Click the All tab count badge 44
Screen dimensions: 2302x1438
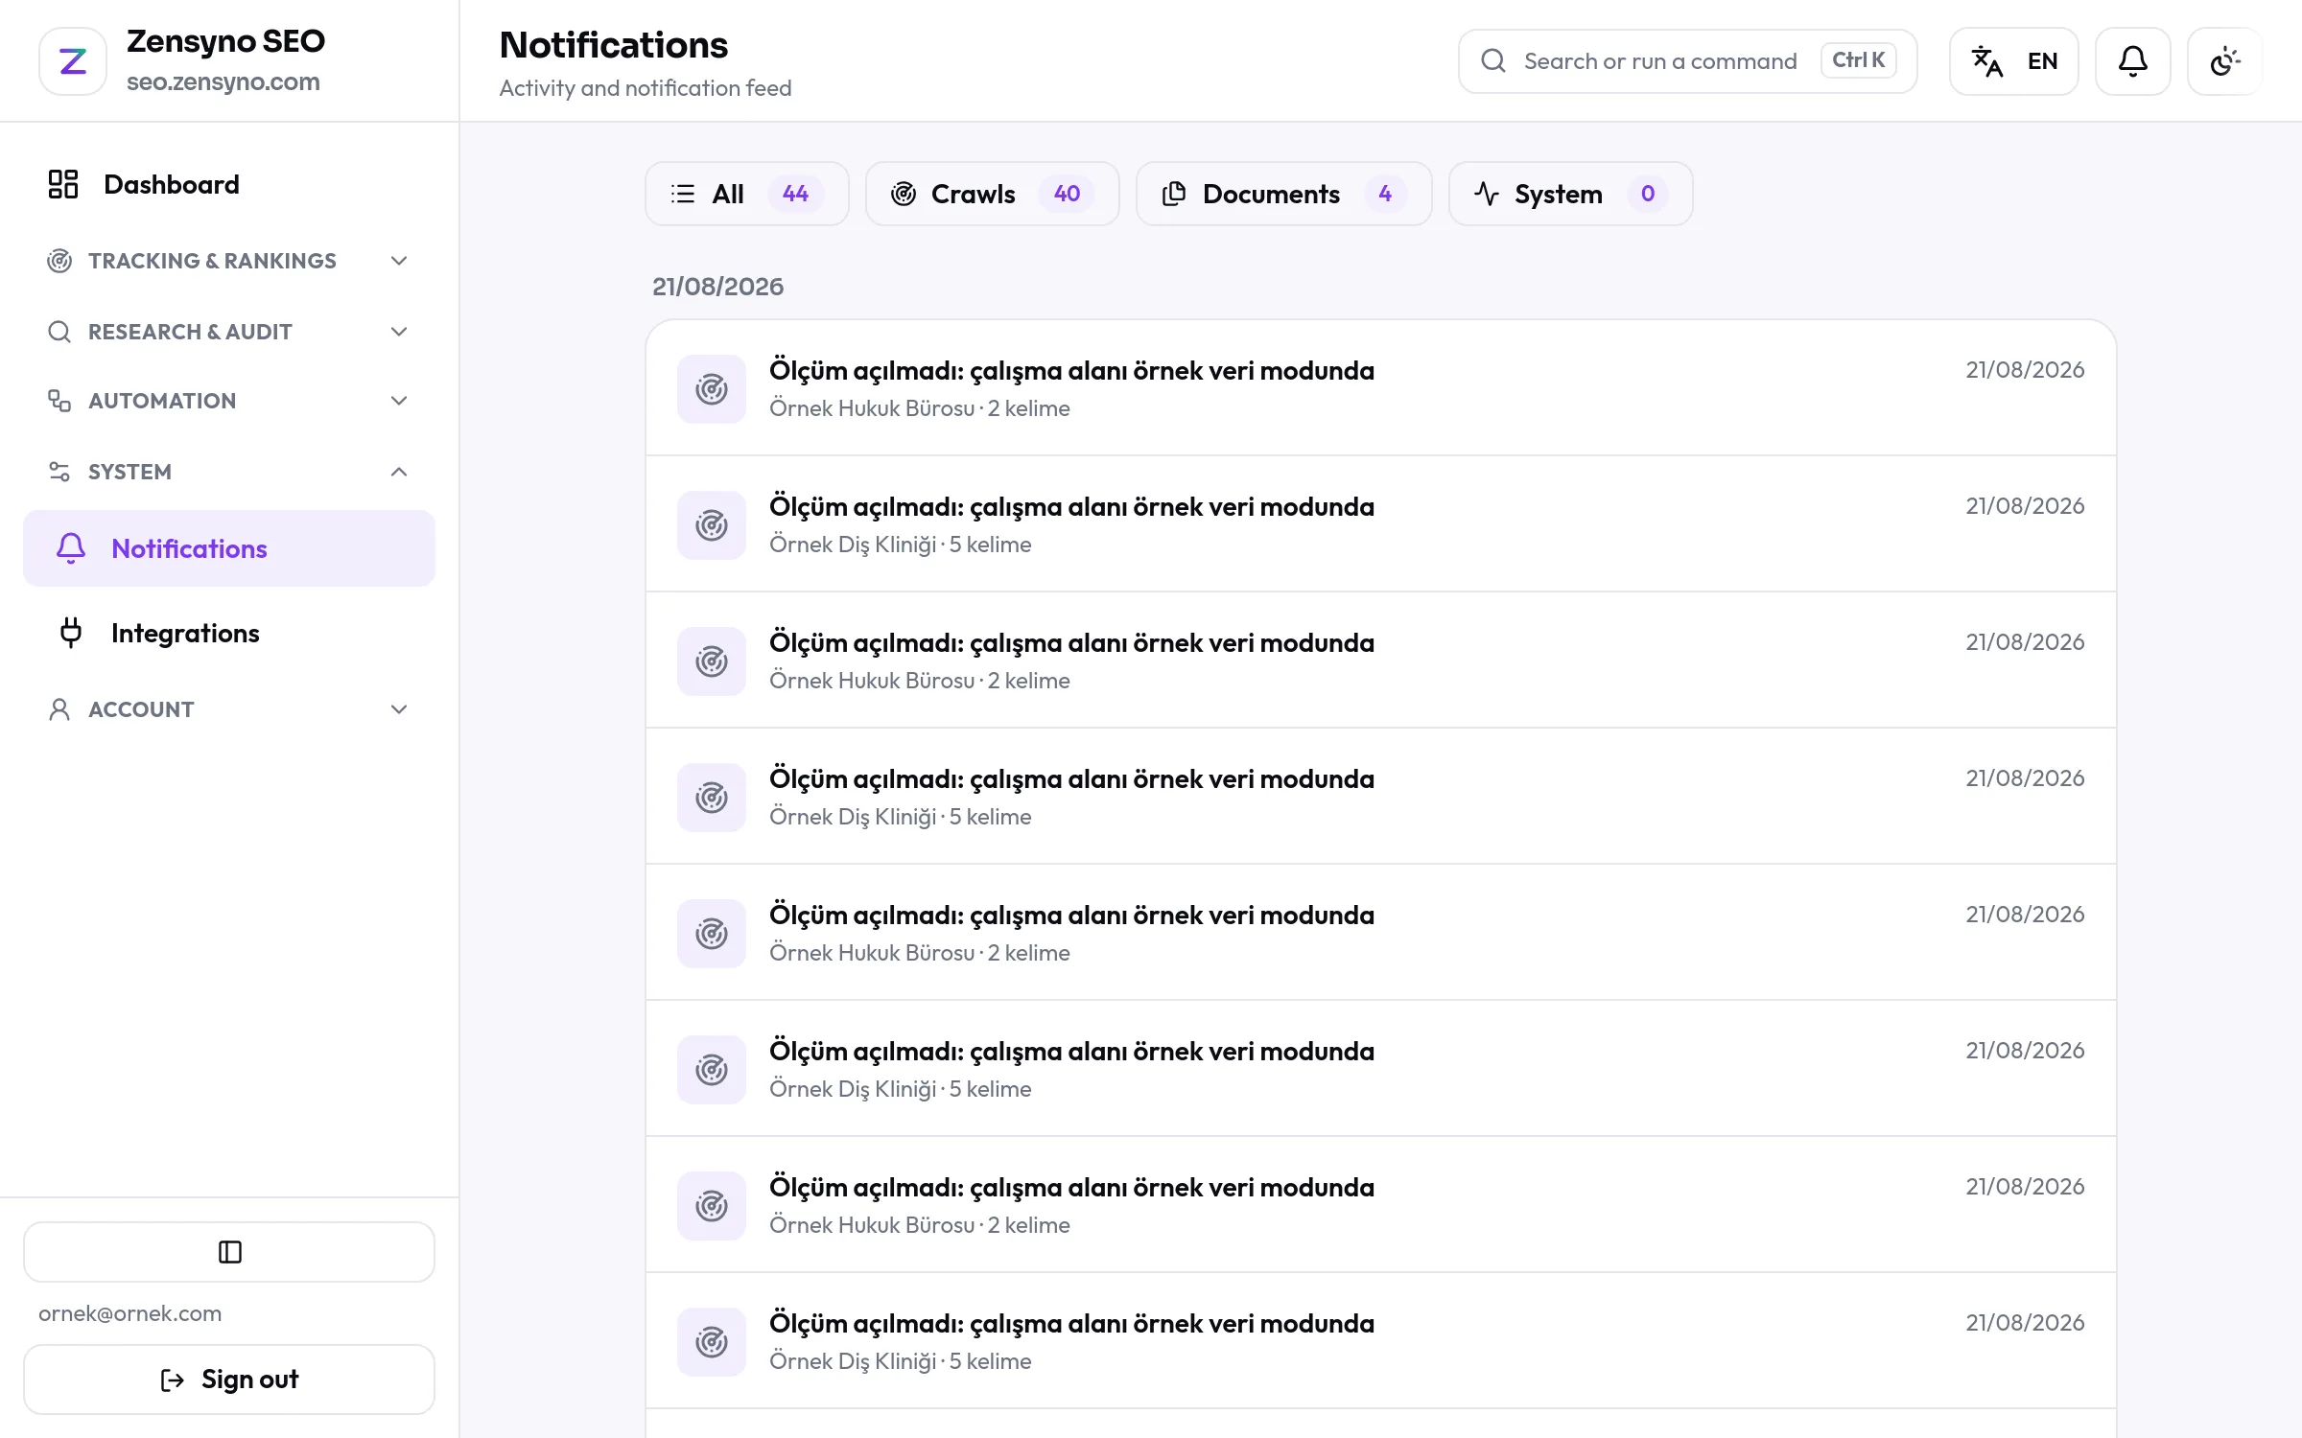tap(795, 194)
